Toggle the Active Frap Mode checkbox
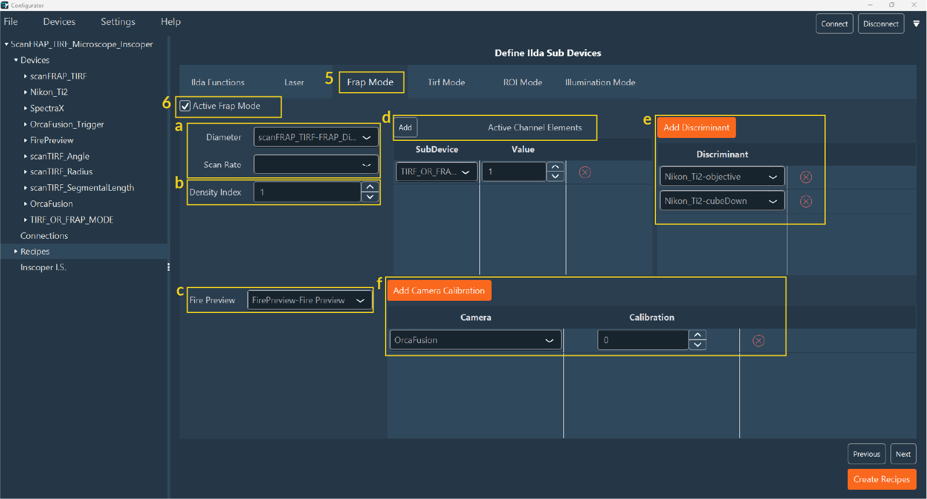This screenshot has height=499, width=927. click(x=185, y=106)
